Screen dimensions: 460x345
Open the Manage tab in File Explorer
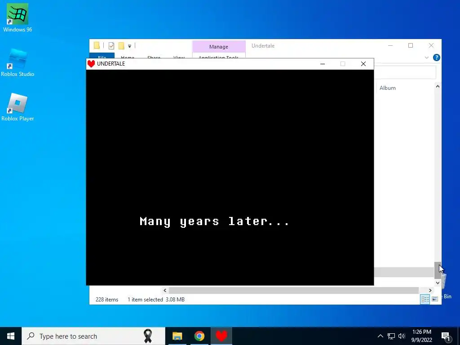[219, 47]
